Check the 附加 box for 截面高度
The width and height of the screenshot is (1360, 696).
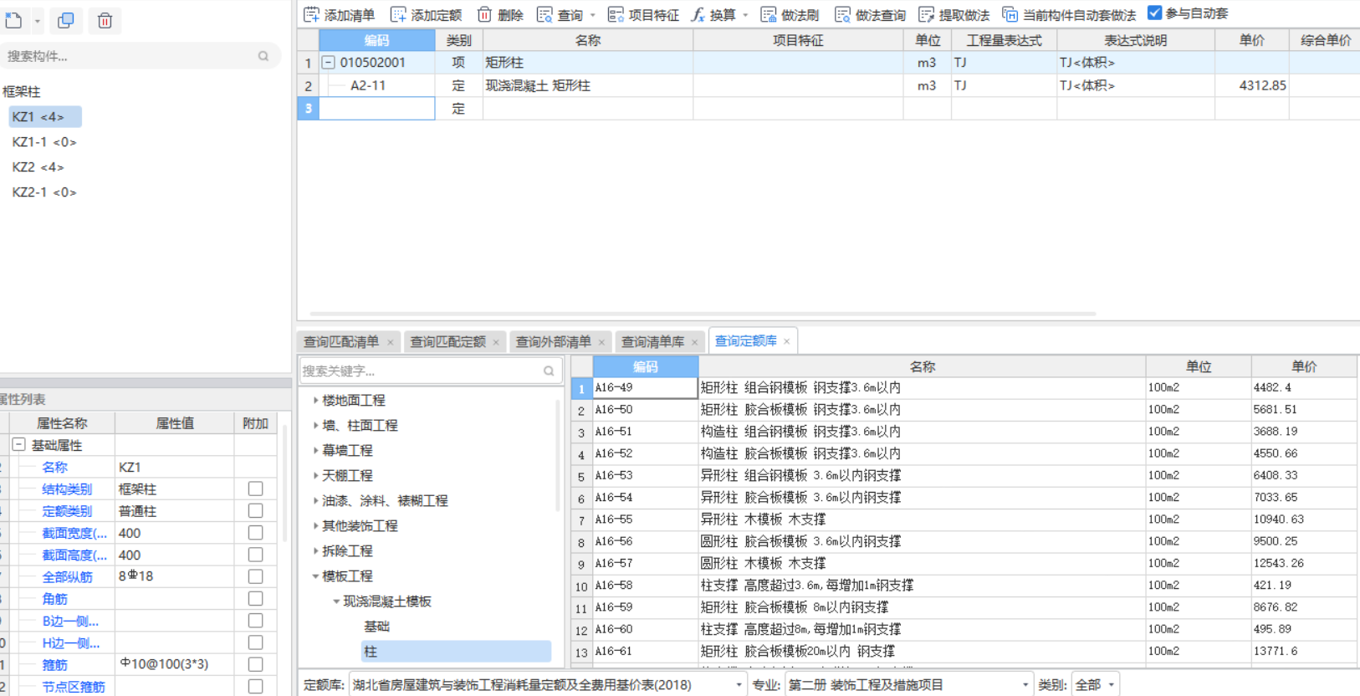(256, 555)
